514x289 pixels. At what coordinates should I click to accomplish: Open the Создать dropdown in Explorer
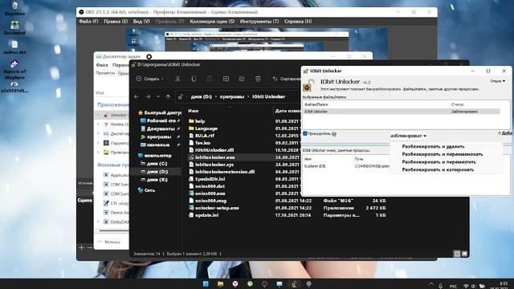pyautogui.click(x=150, y=79)
